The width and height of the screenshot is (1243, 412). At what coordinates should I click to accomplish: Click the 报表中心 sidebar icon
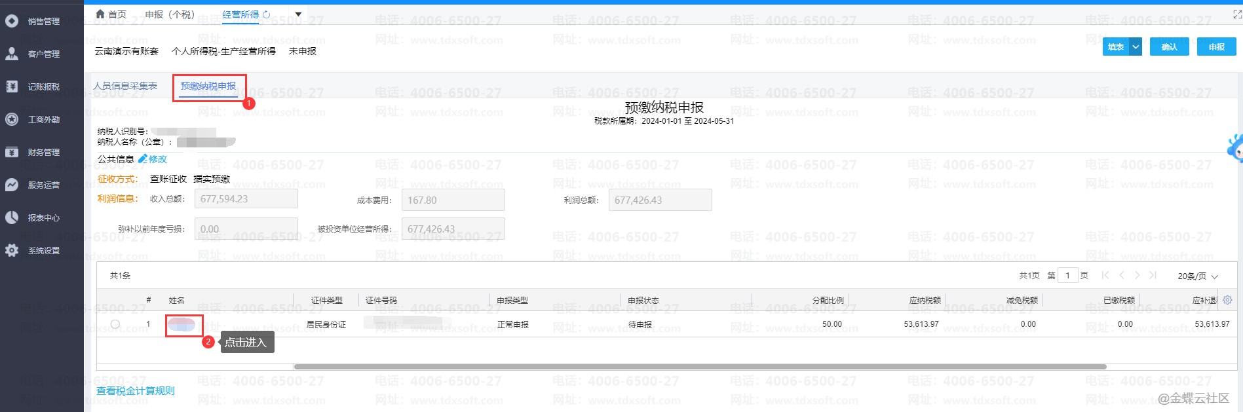(x=12, y=217)
